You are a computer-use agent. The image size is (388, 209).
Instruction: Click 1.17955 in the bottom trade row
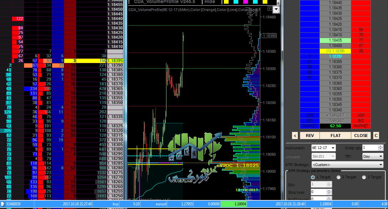click(x=187, y=204)
